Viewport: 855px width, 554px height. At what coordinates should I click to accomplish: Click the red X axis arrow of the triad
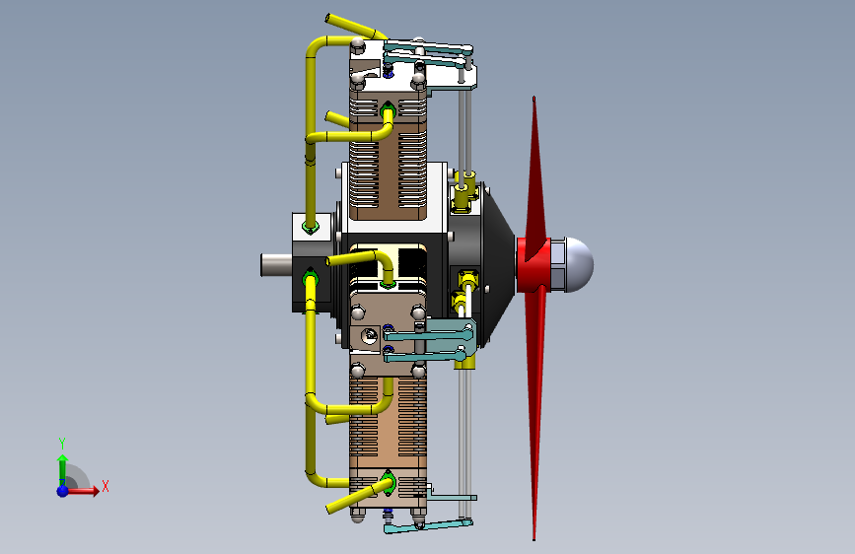82,491
